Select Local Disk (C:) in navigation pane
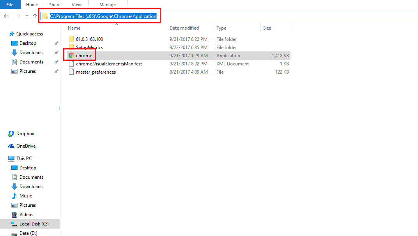Viewport: 418px width, 236px height. [34, 224]
